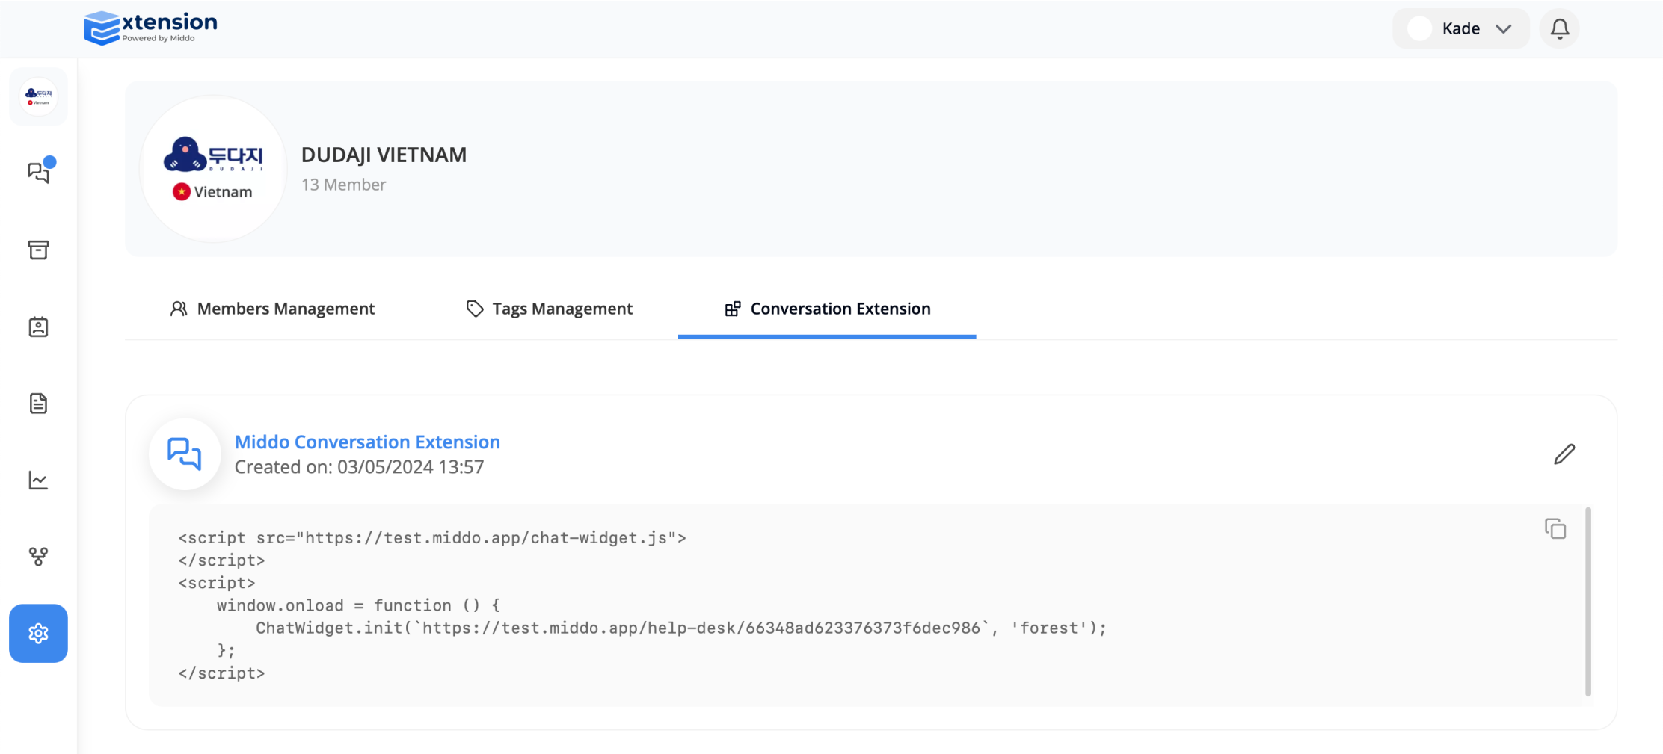Viewport: 1663px width, 754px height.
Task: Open the notifications bell
Action: tap(1559, 29)
